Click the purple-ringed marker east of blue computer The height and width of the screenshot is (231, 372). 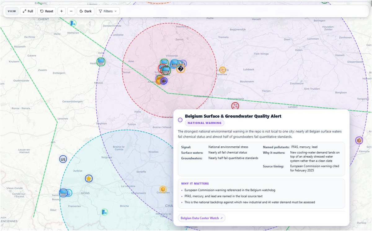pyautogui.click(x=183, y=64)
